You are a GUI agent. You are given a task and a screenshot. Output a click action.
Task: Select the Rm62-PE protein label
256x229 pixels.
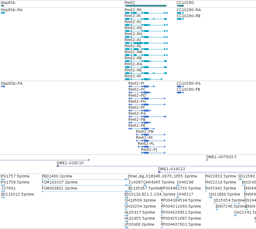(x=137, y=126)
